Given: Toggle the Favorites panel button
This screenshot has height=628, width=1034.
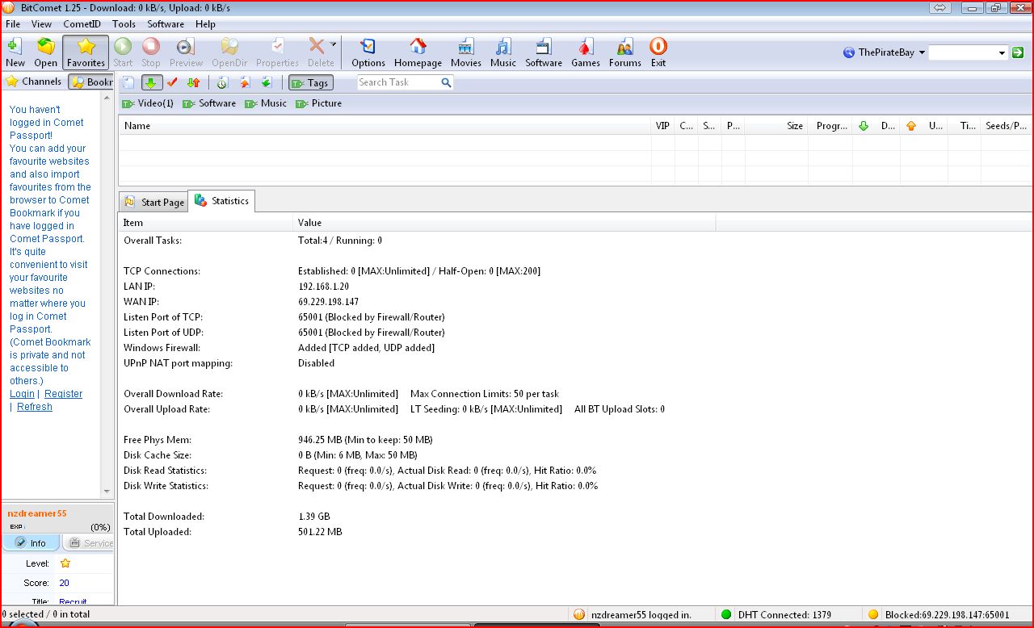Looking at the screenshot, I should click(86, 52).
